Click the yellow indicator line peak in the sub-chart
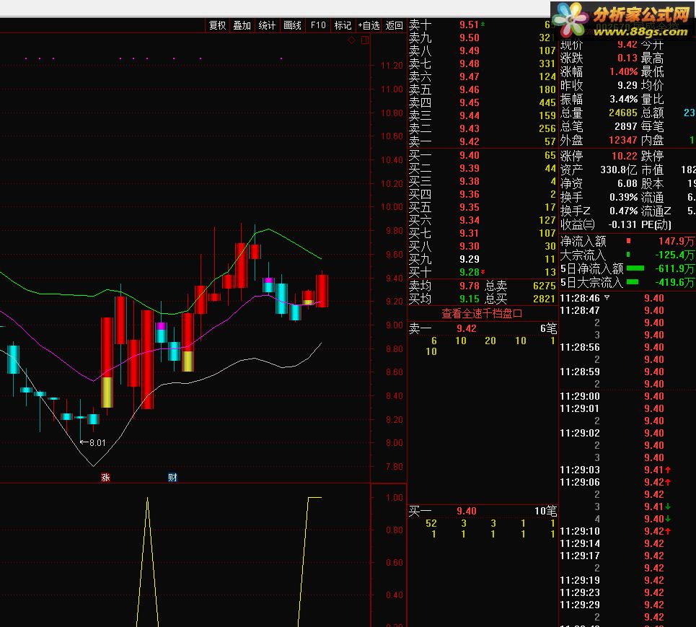The width and height of the screenshot is (696, 627). [x=147, y=499]
